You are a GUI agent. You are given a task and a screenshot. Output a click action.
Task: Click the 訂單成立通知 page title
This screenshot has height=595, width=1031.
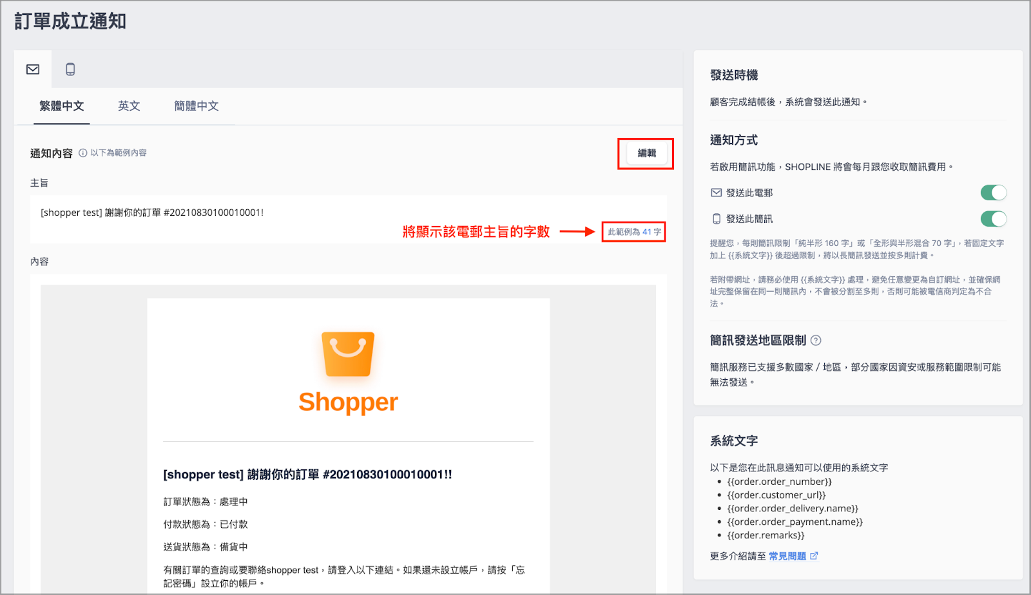[70, 21]
